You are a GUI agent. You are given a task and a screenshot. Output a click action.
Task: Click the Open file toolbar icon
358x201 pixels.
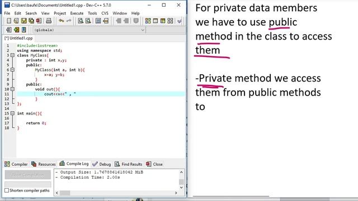(16, 21)
